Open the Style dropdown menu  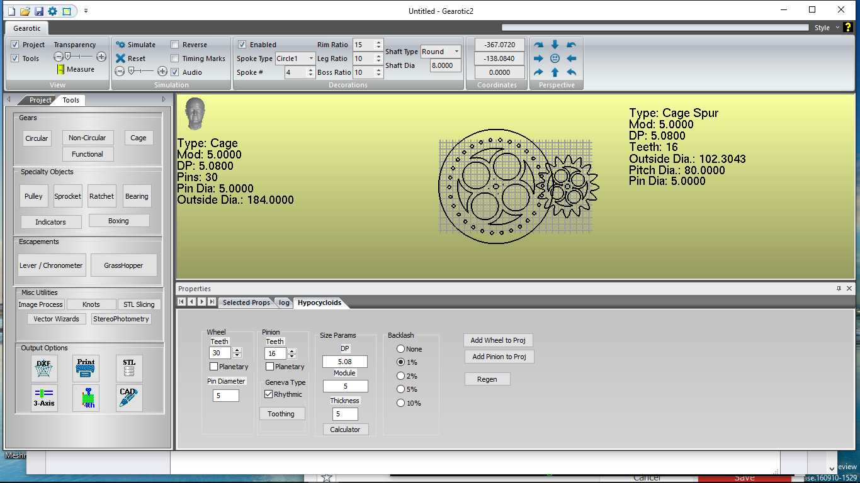pyautogui.click(x=826, y=28)
